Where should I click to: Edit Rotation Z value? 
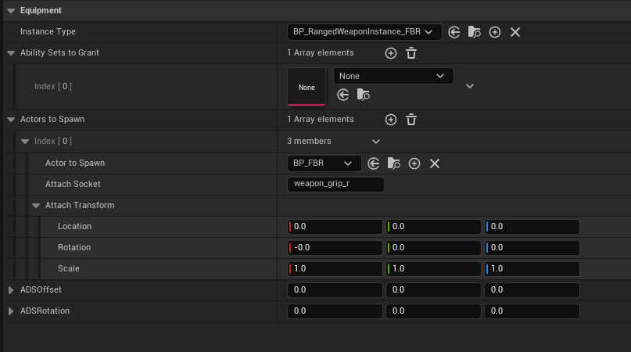[x=532, y=248]
